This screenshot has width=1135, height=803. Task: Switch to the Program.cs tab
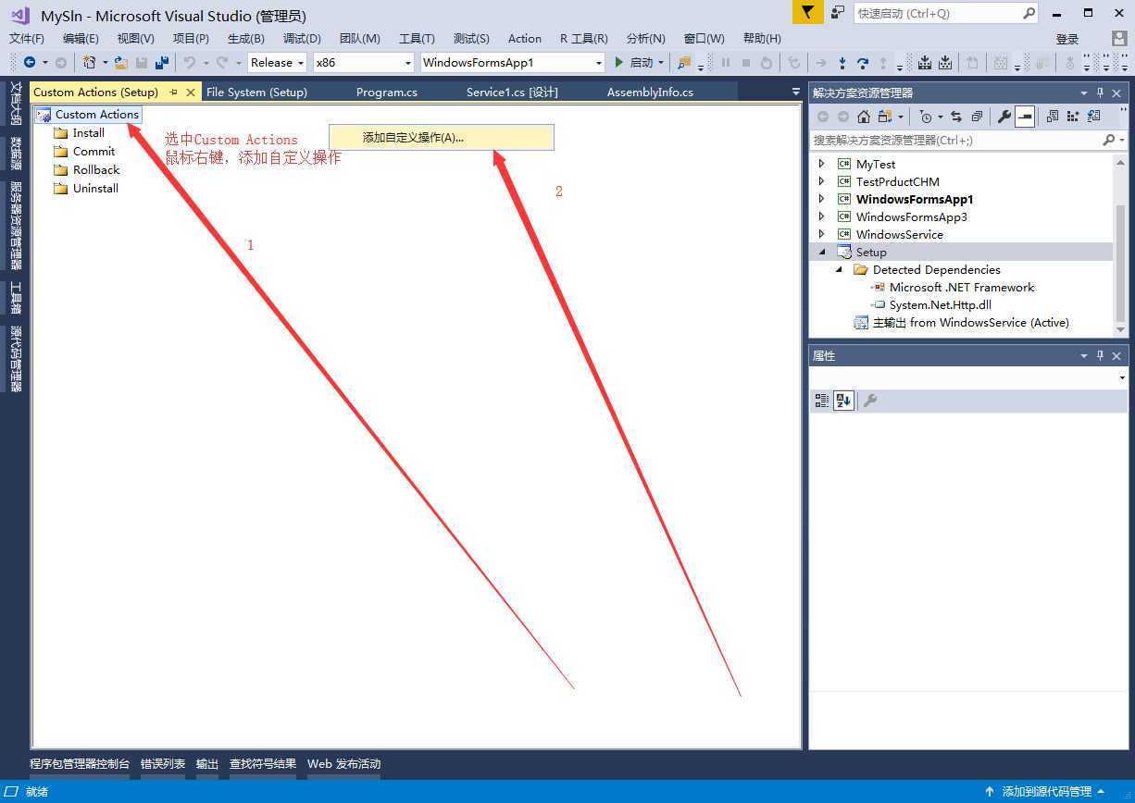(387, 92)
